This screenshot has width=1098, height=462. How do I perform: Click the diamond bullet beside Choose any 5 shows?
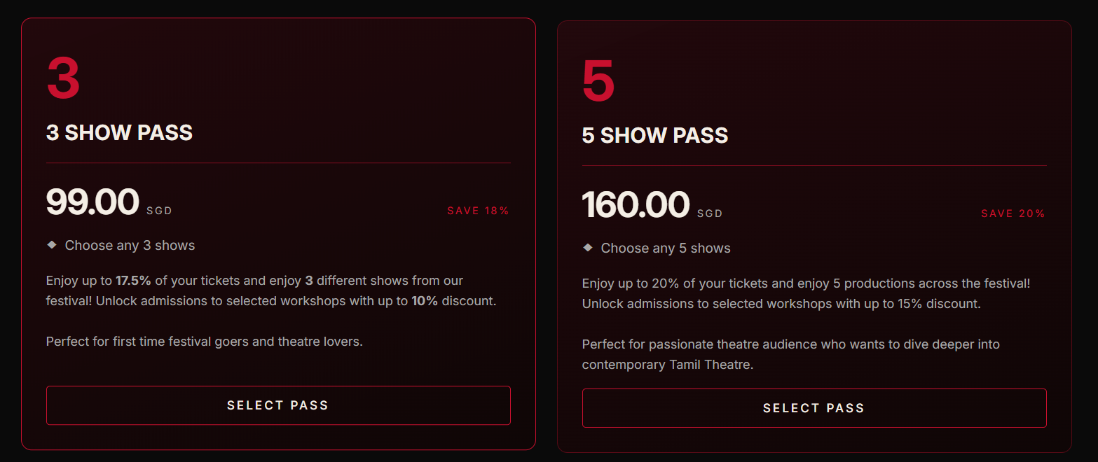point(587,248)
